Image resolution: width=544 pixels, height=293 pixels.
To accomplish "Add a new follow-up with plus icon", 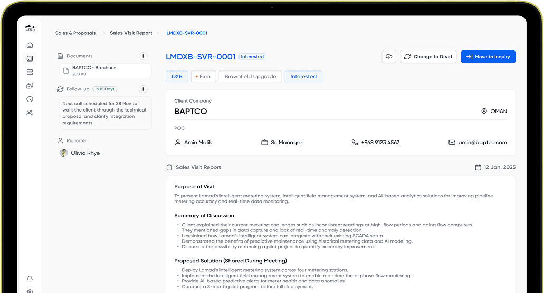I will [x=143, y=89].
